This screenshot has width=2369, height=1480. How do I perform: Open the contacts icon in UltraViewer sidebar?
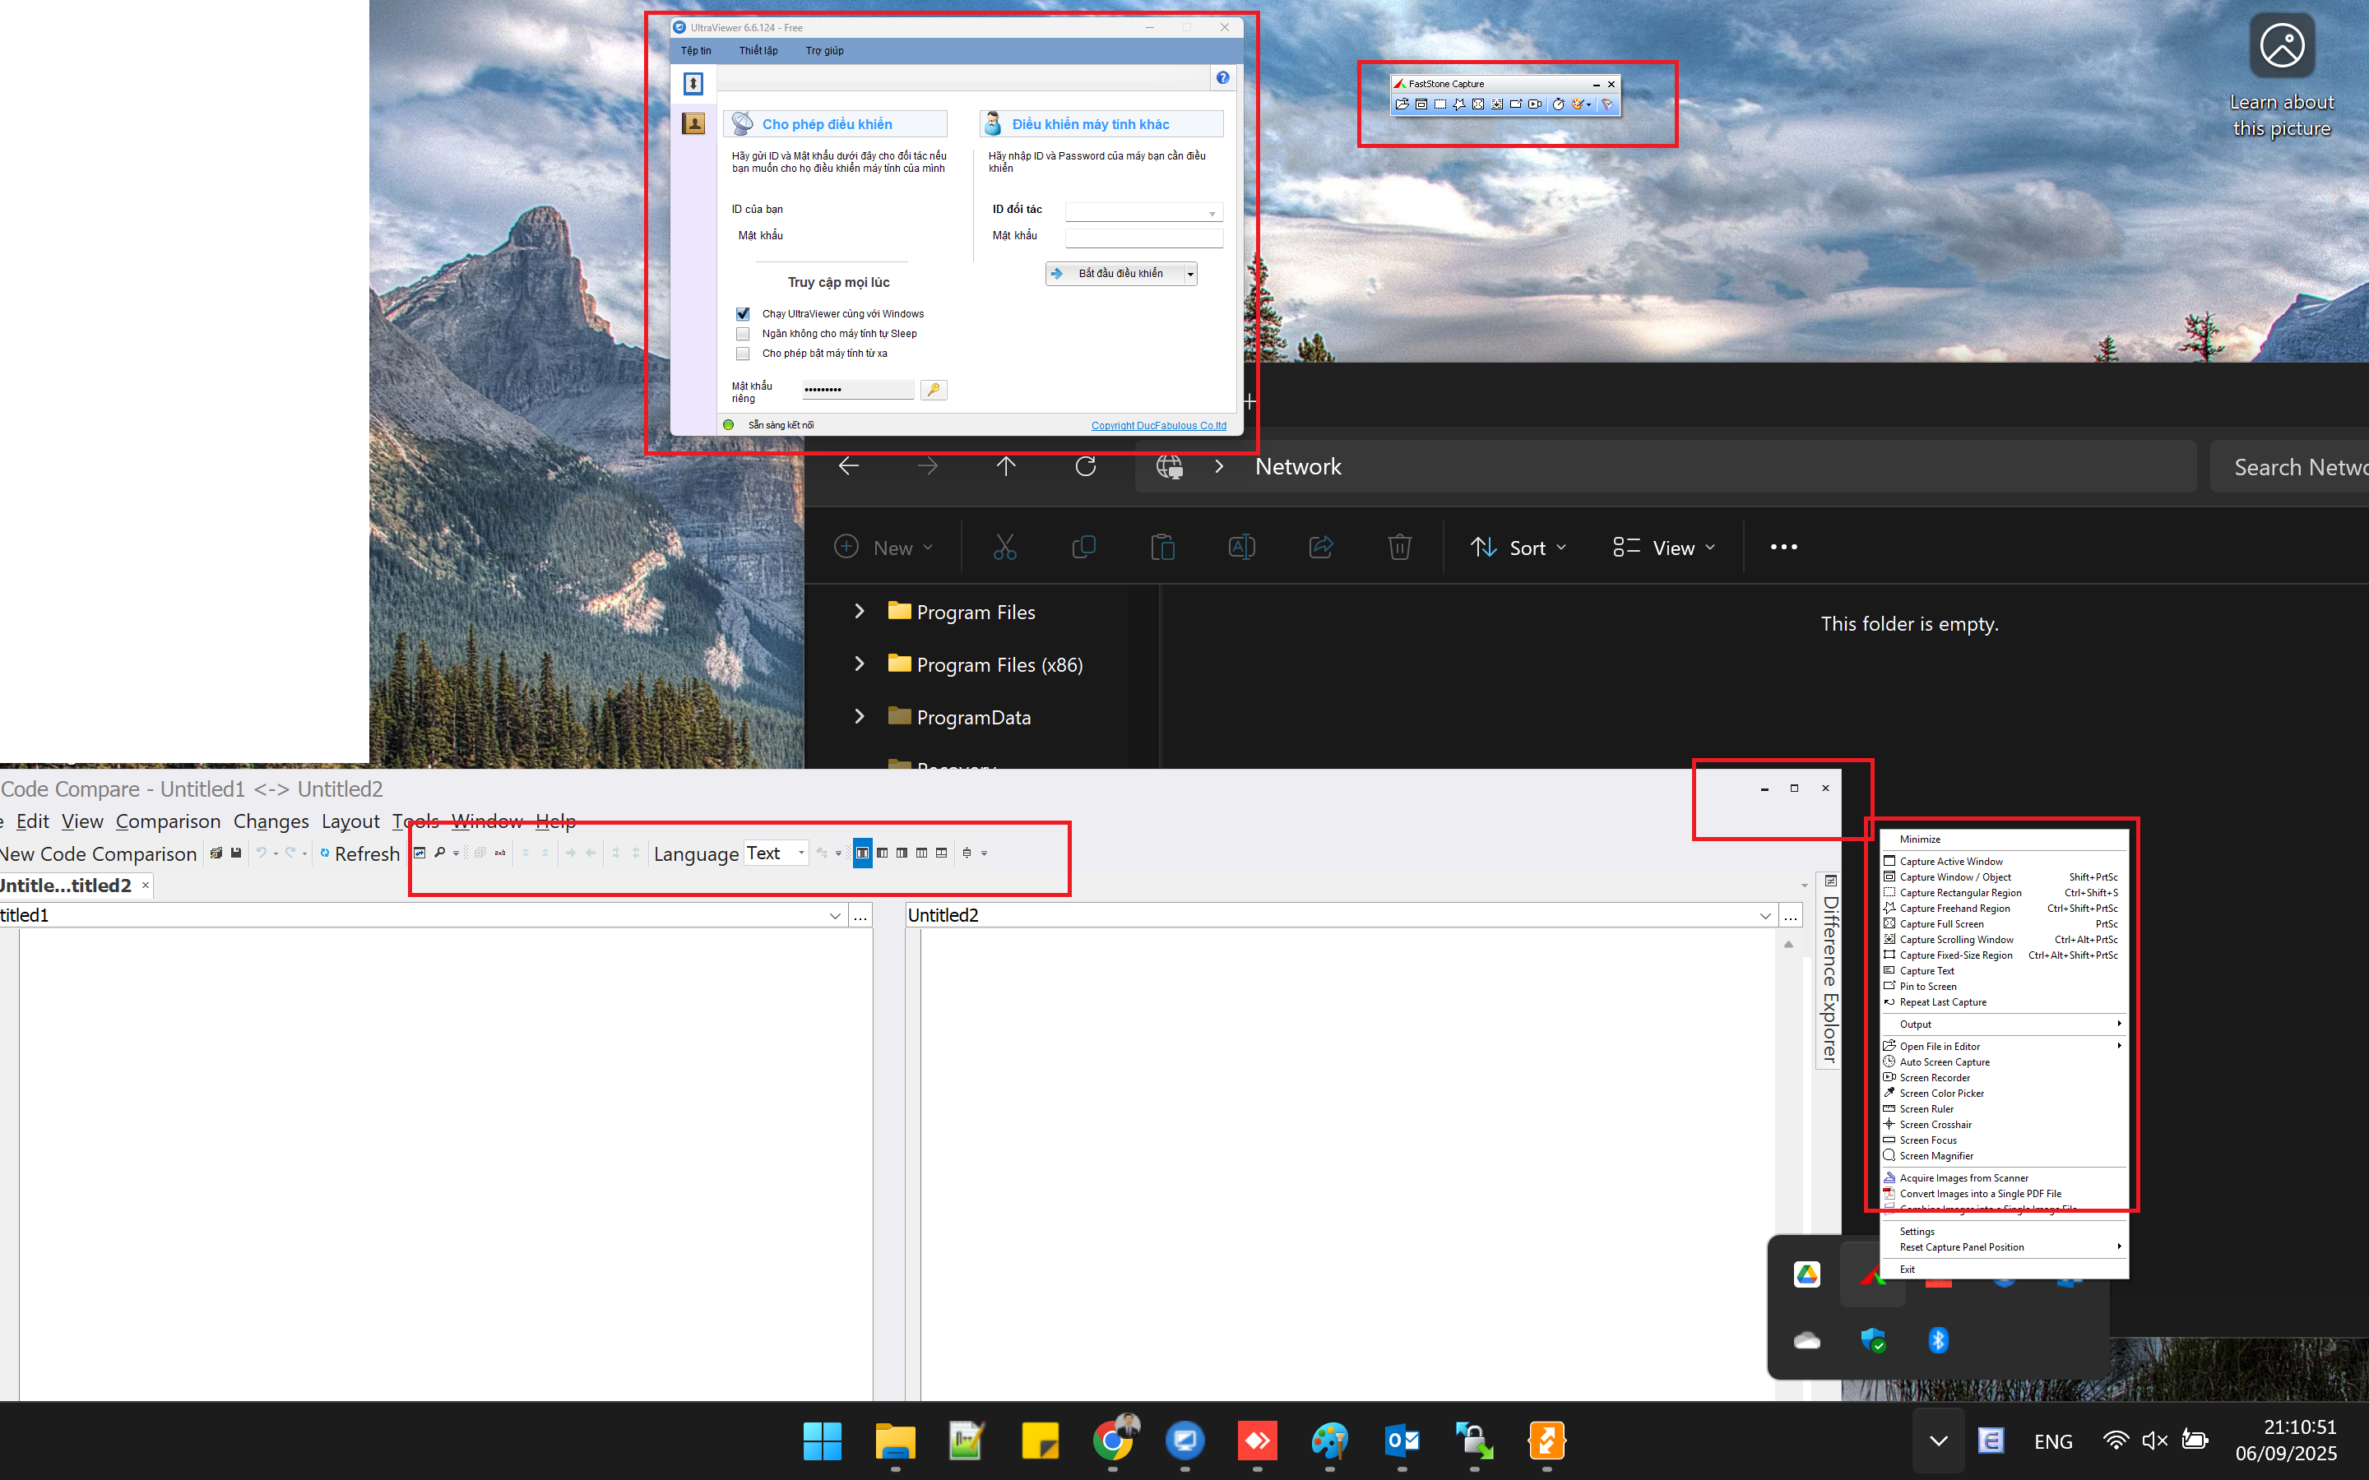[x=693, y=123]
